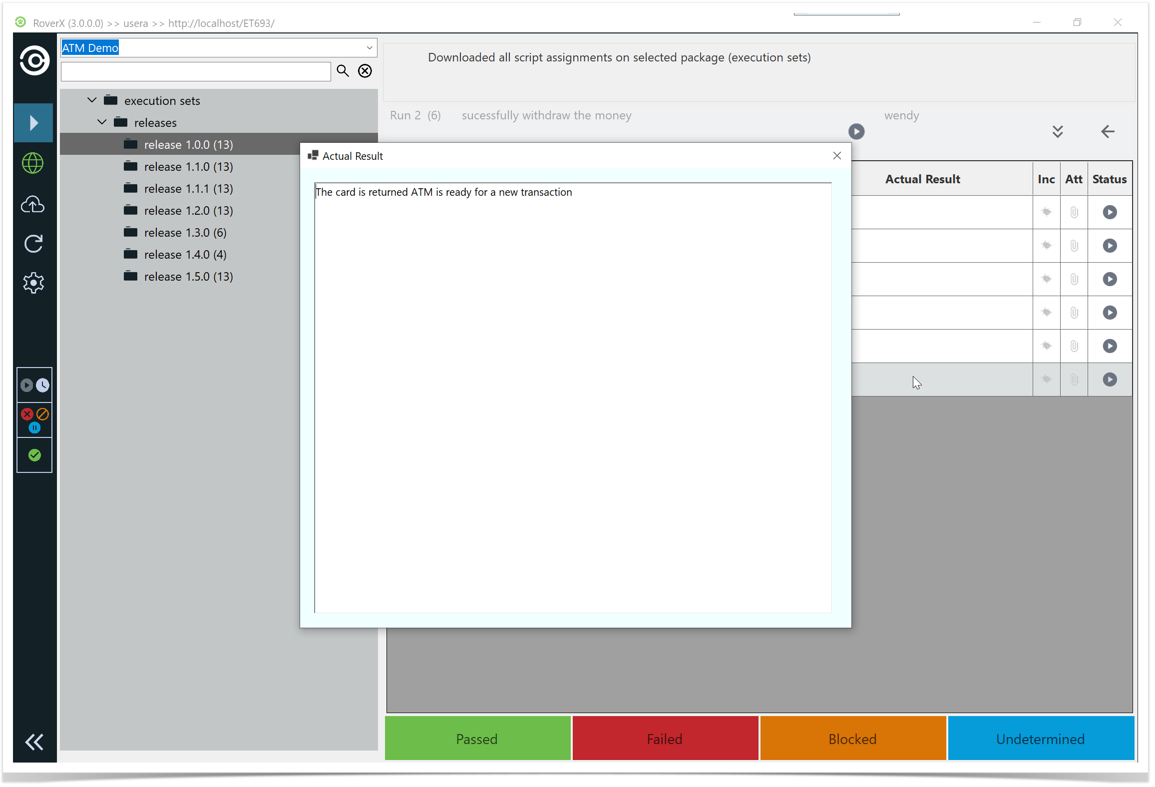1155x787 pixels.
Task: Open settings gear in sidebar
Action: 33,283
